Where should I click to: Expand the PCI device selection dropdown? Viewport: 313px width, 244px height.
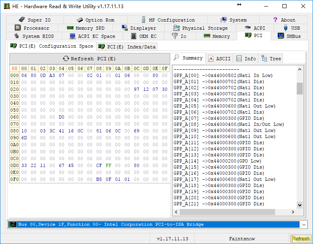click(304, 224)
